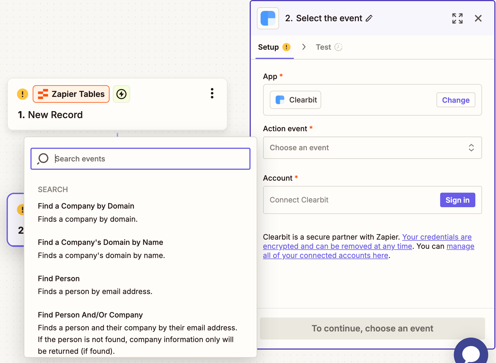The height and width of the screenshot is (363, 496).
Task: Click the lightning trigger icon on step 1
Action: tap(121, 94)
